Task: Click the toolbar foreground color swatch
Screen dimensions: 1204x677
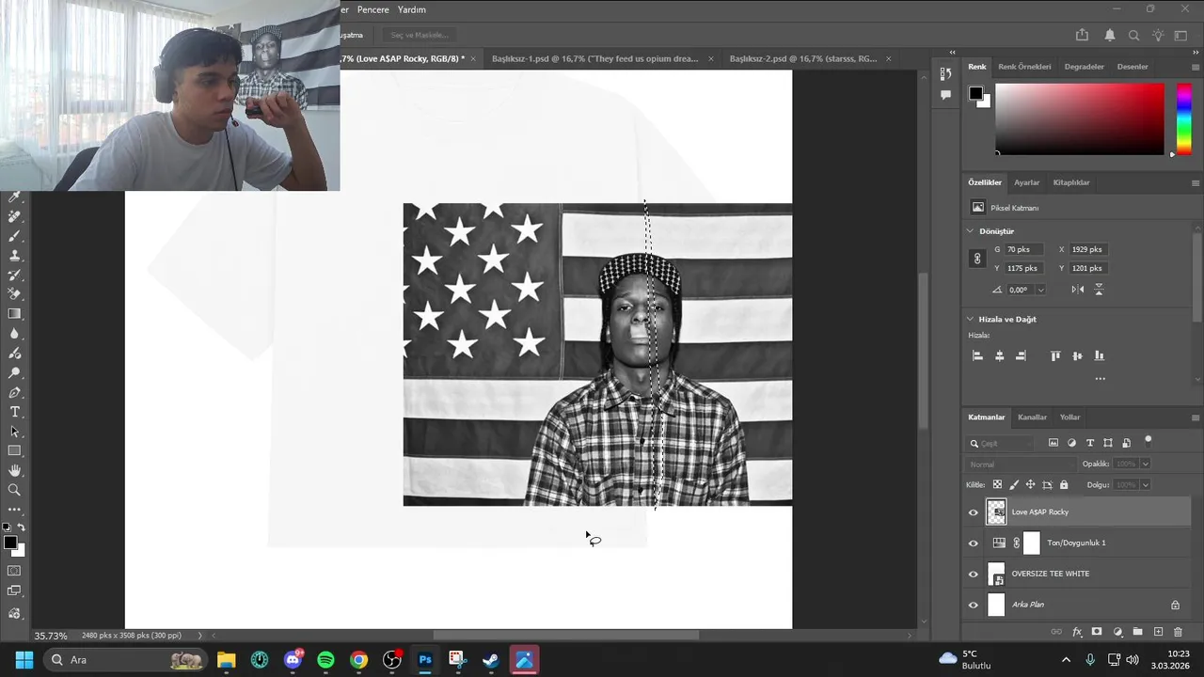Action: pyautogui.click(x=10, y=543)
